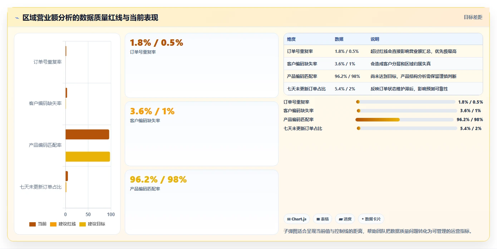Click the x-axis tick label 100
497x249 pixels.
click(x=111, y=214)
